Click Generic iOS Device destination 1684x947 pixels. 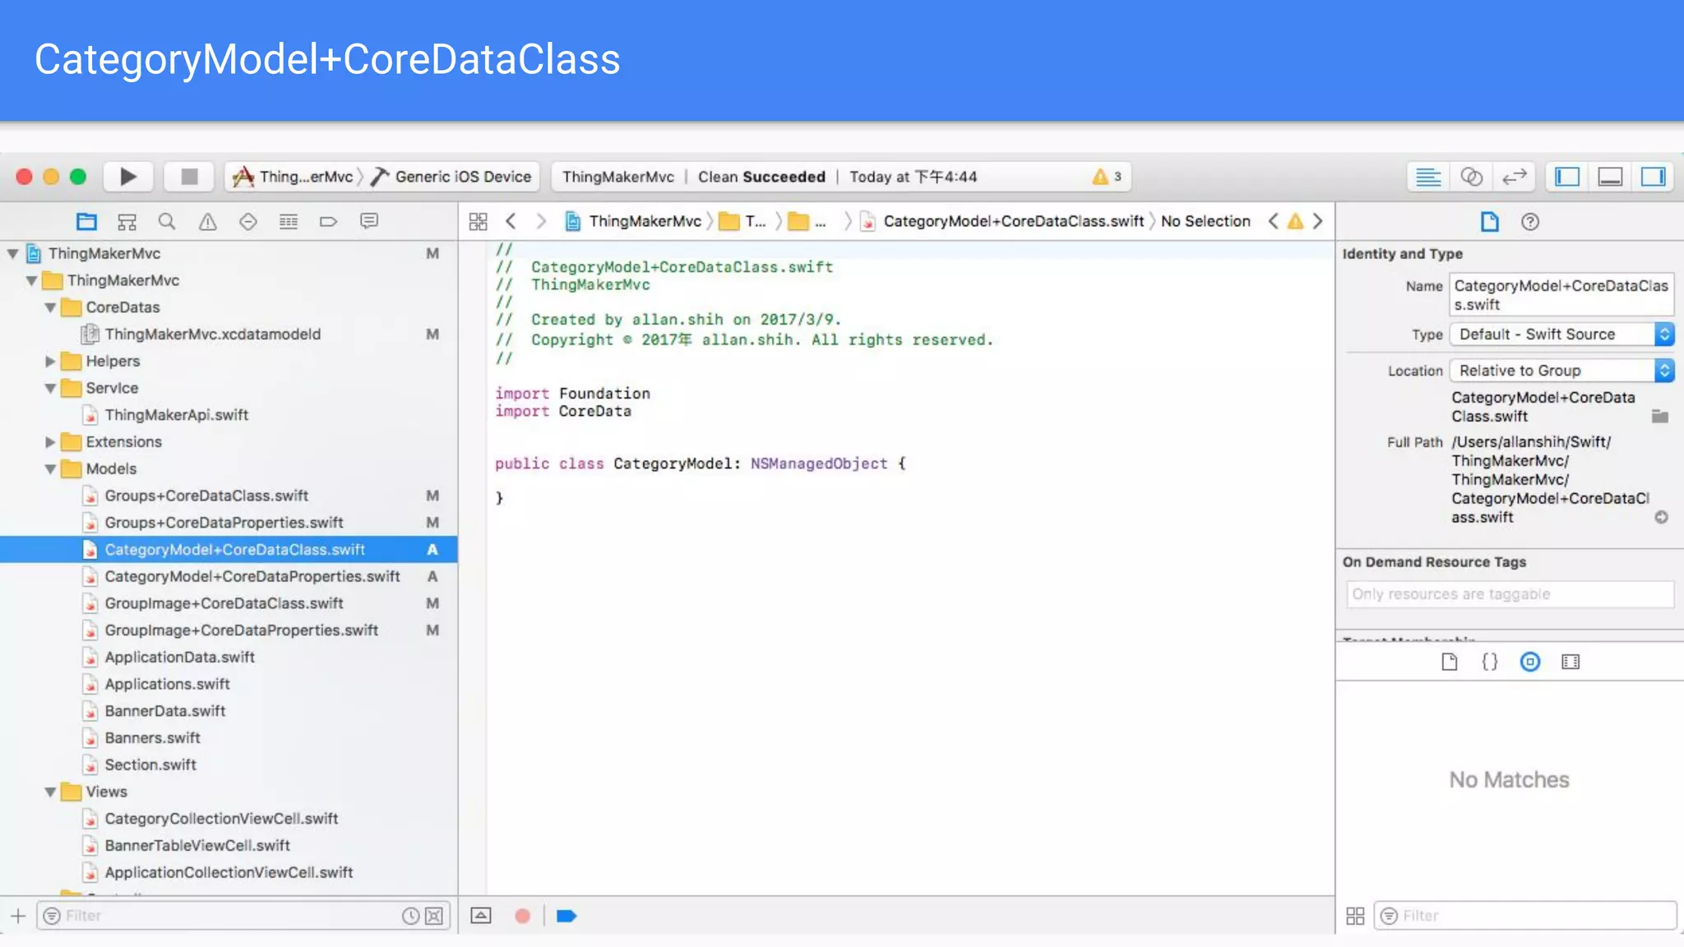click(x=462, y=177)
